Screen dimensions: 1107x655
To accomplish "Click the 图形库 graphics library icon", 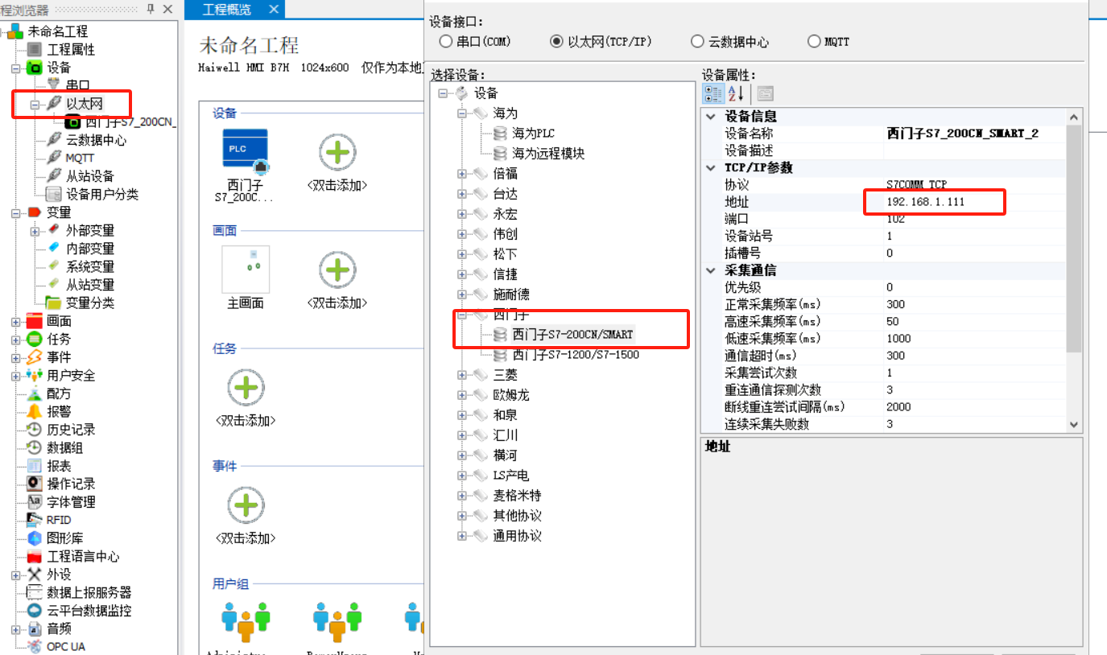I will click(x=35, y=538).
